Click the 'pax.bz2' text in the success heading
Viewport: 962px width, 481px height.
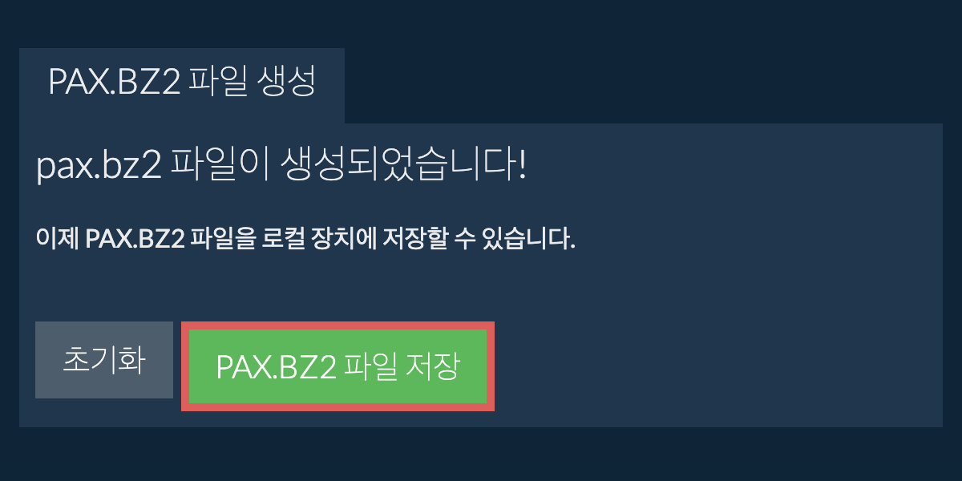tap(101, 168)
